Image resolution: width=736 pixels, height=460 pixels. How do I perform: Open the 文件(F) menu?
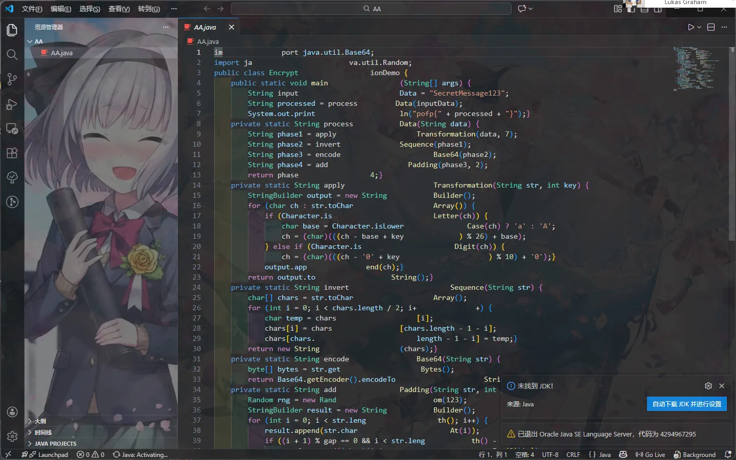[32, 9]
